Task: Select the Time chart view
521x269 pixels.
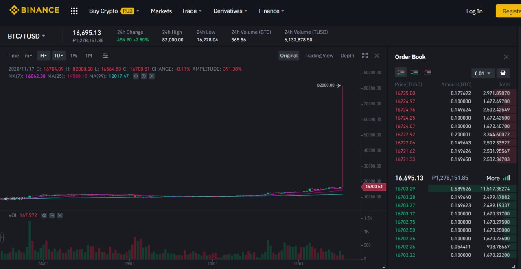Action: point(13,56)
